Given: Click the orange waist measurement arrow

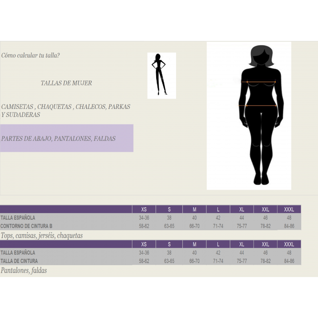Looking at the screenshot, I should click(258, 105).
